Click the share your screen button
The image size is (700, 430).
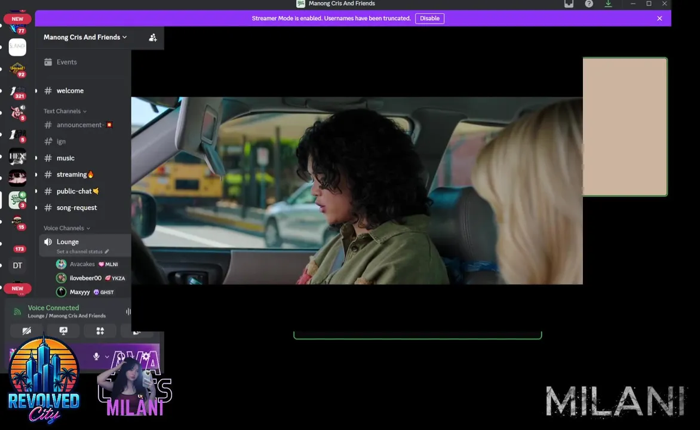pyautogui.click(x=63, y=331)
